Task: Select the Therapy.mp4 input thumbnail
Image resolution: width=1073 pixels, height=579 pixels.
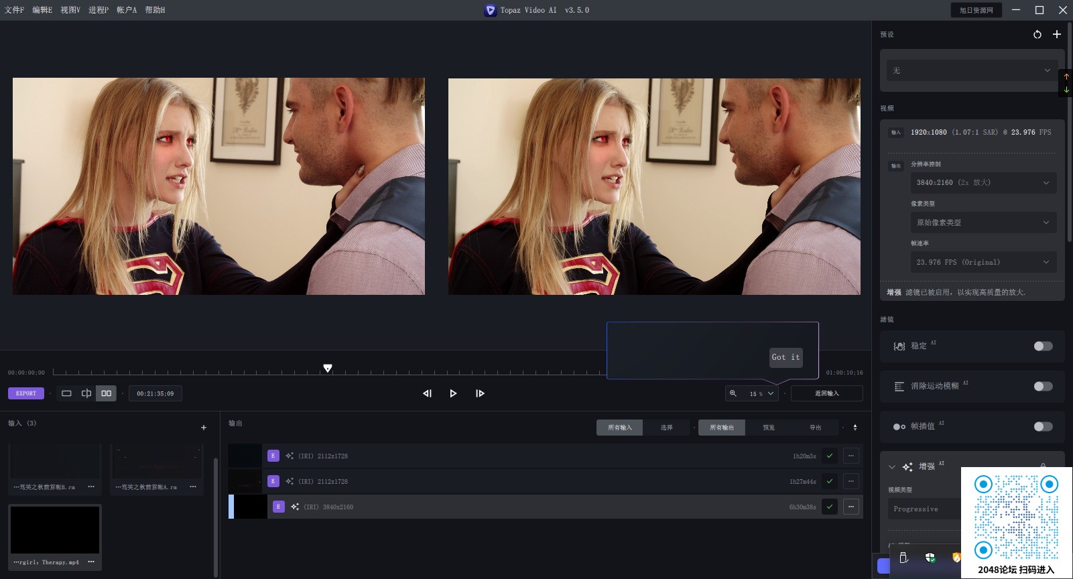Action: point(55,529)
